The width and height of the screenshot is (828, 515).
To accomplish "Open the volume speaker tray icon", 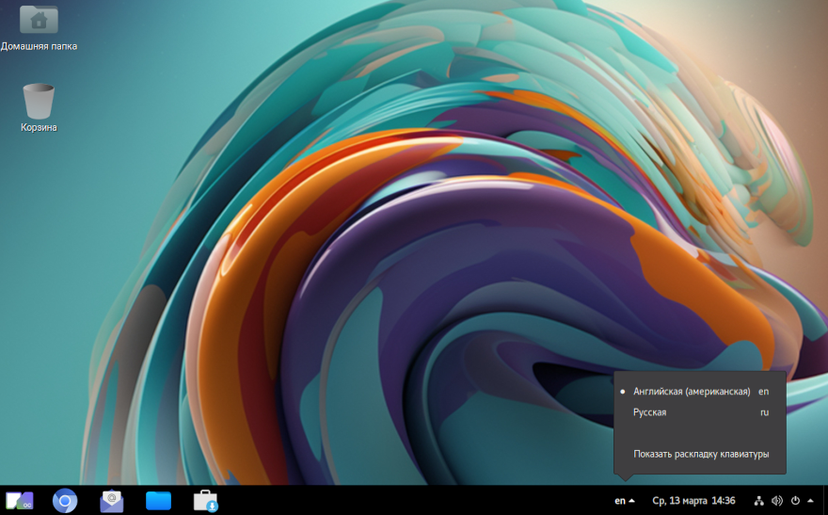I will [776, 501].
